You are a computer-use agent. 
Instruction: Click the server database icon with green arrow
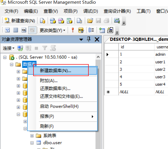(12, 57)
